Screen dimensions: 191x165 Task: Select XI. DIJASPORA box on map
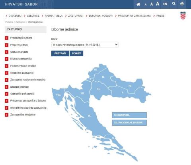129,115
